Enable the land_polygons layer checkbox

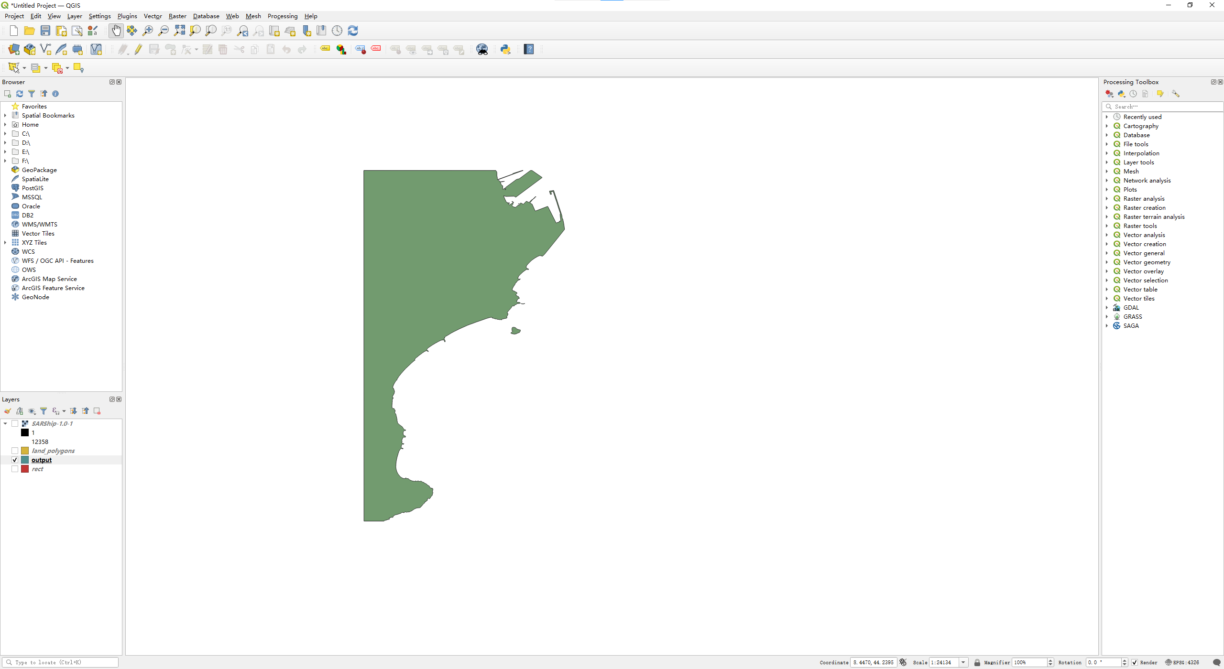(15, 451)
